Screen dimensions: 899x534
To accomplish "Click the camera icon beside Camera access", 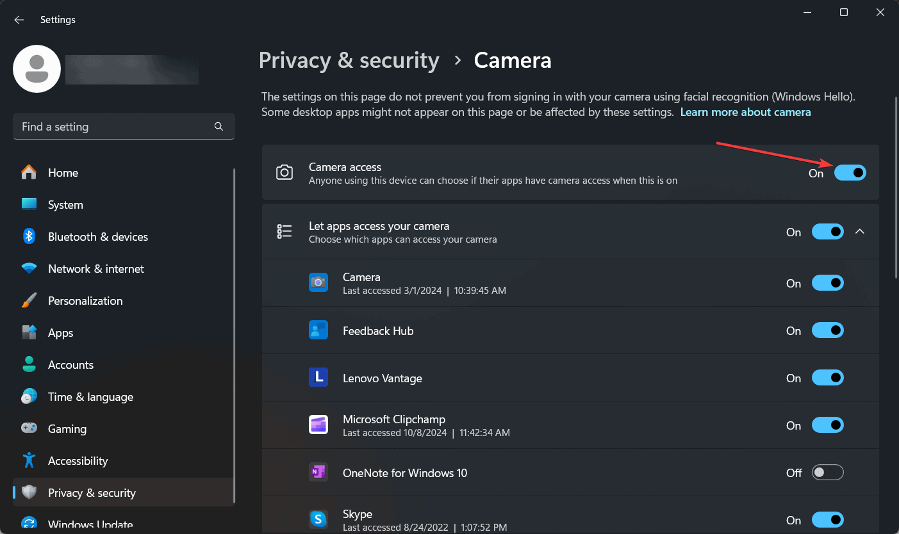I will tap(285, 172).
